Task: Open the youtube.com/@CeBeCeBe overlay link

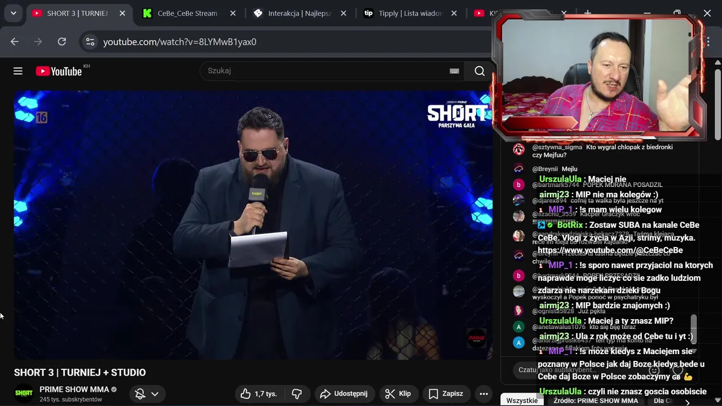Action: [610, 250]
